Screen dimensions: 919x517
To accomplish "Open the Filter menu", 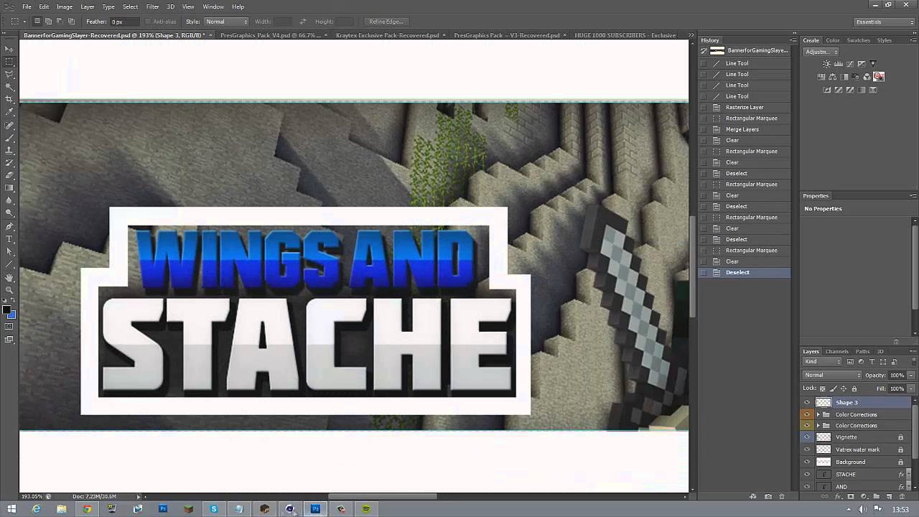I will (153, 6).
